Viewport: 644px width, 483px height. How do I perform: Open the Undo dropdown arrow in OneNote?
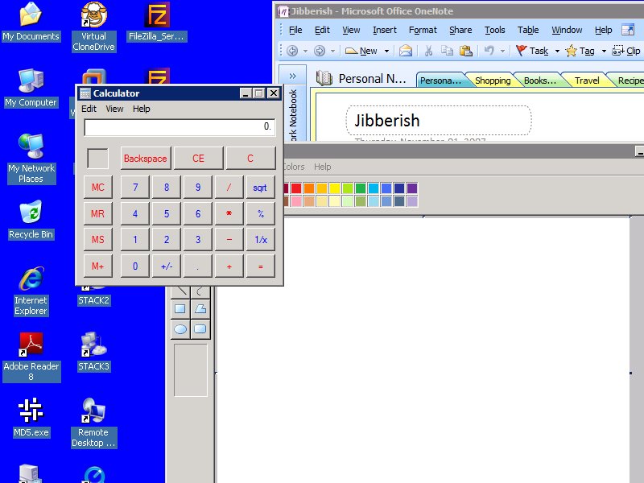tap(502, 51)
